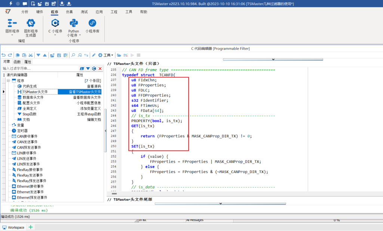Switch to the 函数 tab
The width and height of the screenshot is (383, 231).
click(17, 62)
